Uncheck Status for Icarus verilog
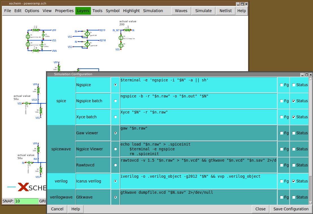The image size is (313, 214). (294, 181)
